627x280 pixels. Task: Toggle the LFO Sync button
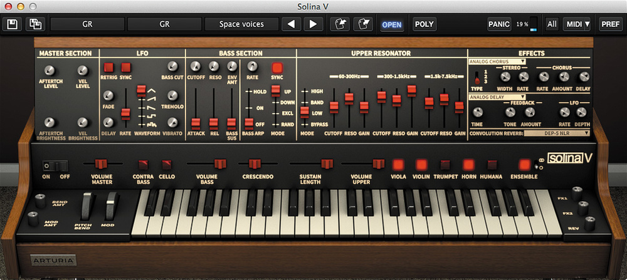[x=126, y=67]
